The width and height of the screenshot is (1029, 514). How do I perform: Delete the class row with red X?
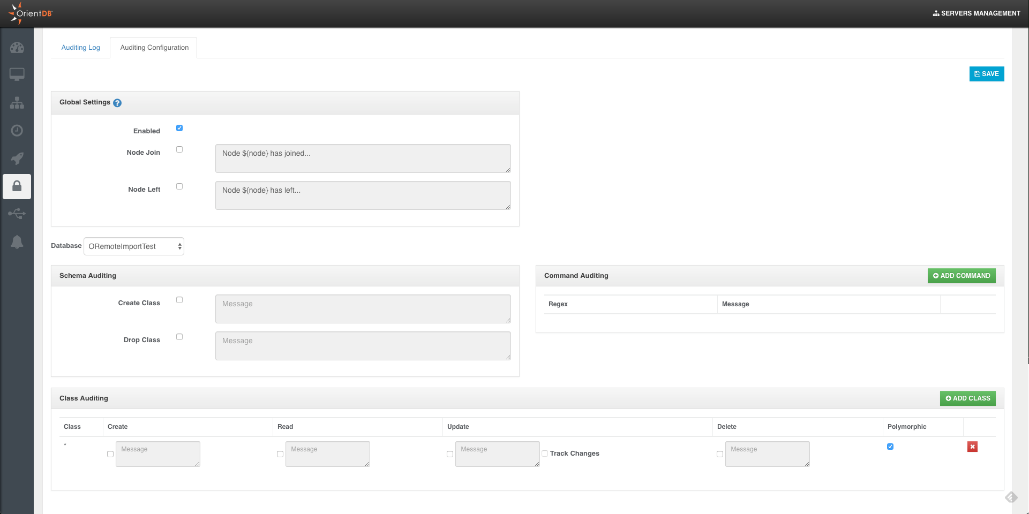tap(972, 447)
